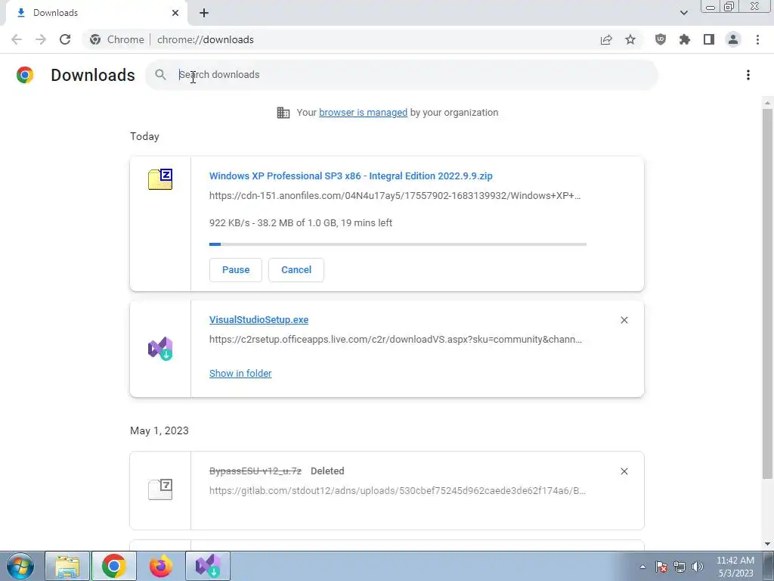Click the c2rsetup.officeapps source URL
The height and width of the screenshot is (581, 774).
tap(395, 340)
